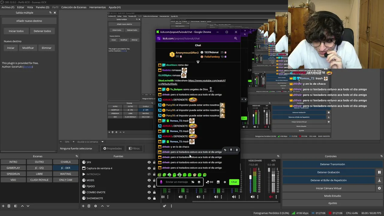Open Vista menu
This screenshot has height=216, width=384.
[30, 7]
